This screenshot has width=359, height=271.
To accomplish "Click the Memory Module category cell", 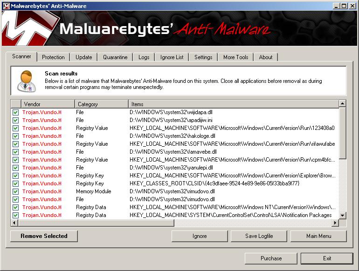I will click(x=94, y=191).
